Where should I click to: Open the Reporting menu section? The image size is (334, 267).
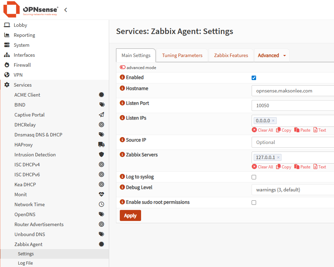[54, 35]
